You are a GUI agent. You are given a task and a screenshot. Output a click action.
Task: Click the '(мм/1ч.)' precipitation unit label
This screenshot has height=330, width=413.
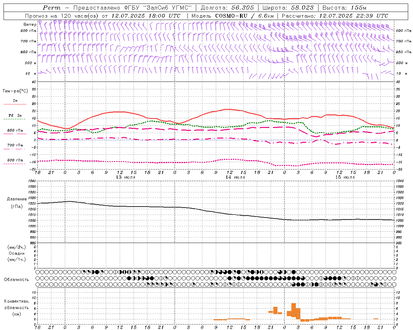(17, 259)
